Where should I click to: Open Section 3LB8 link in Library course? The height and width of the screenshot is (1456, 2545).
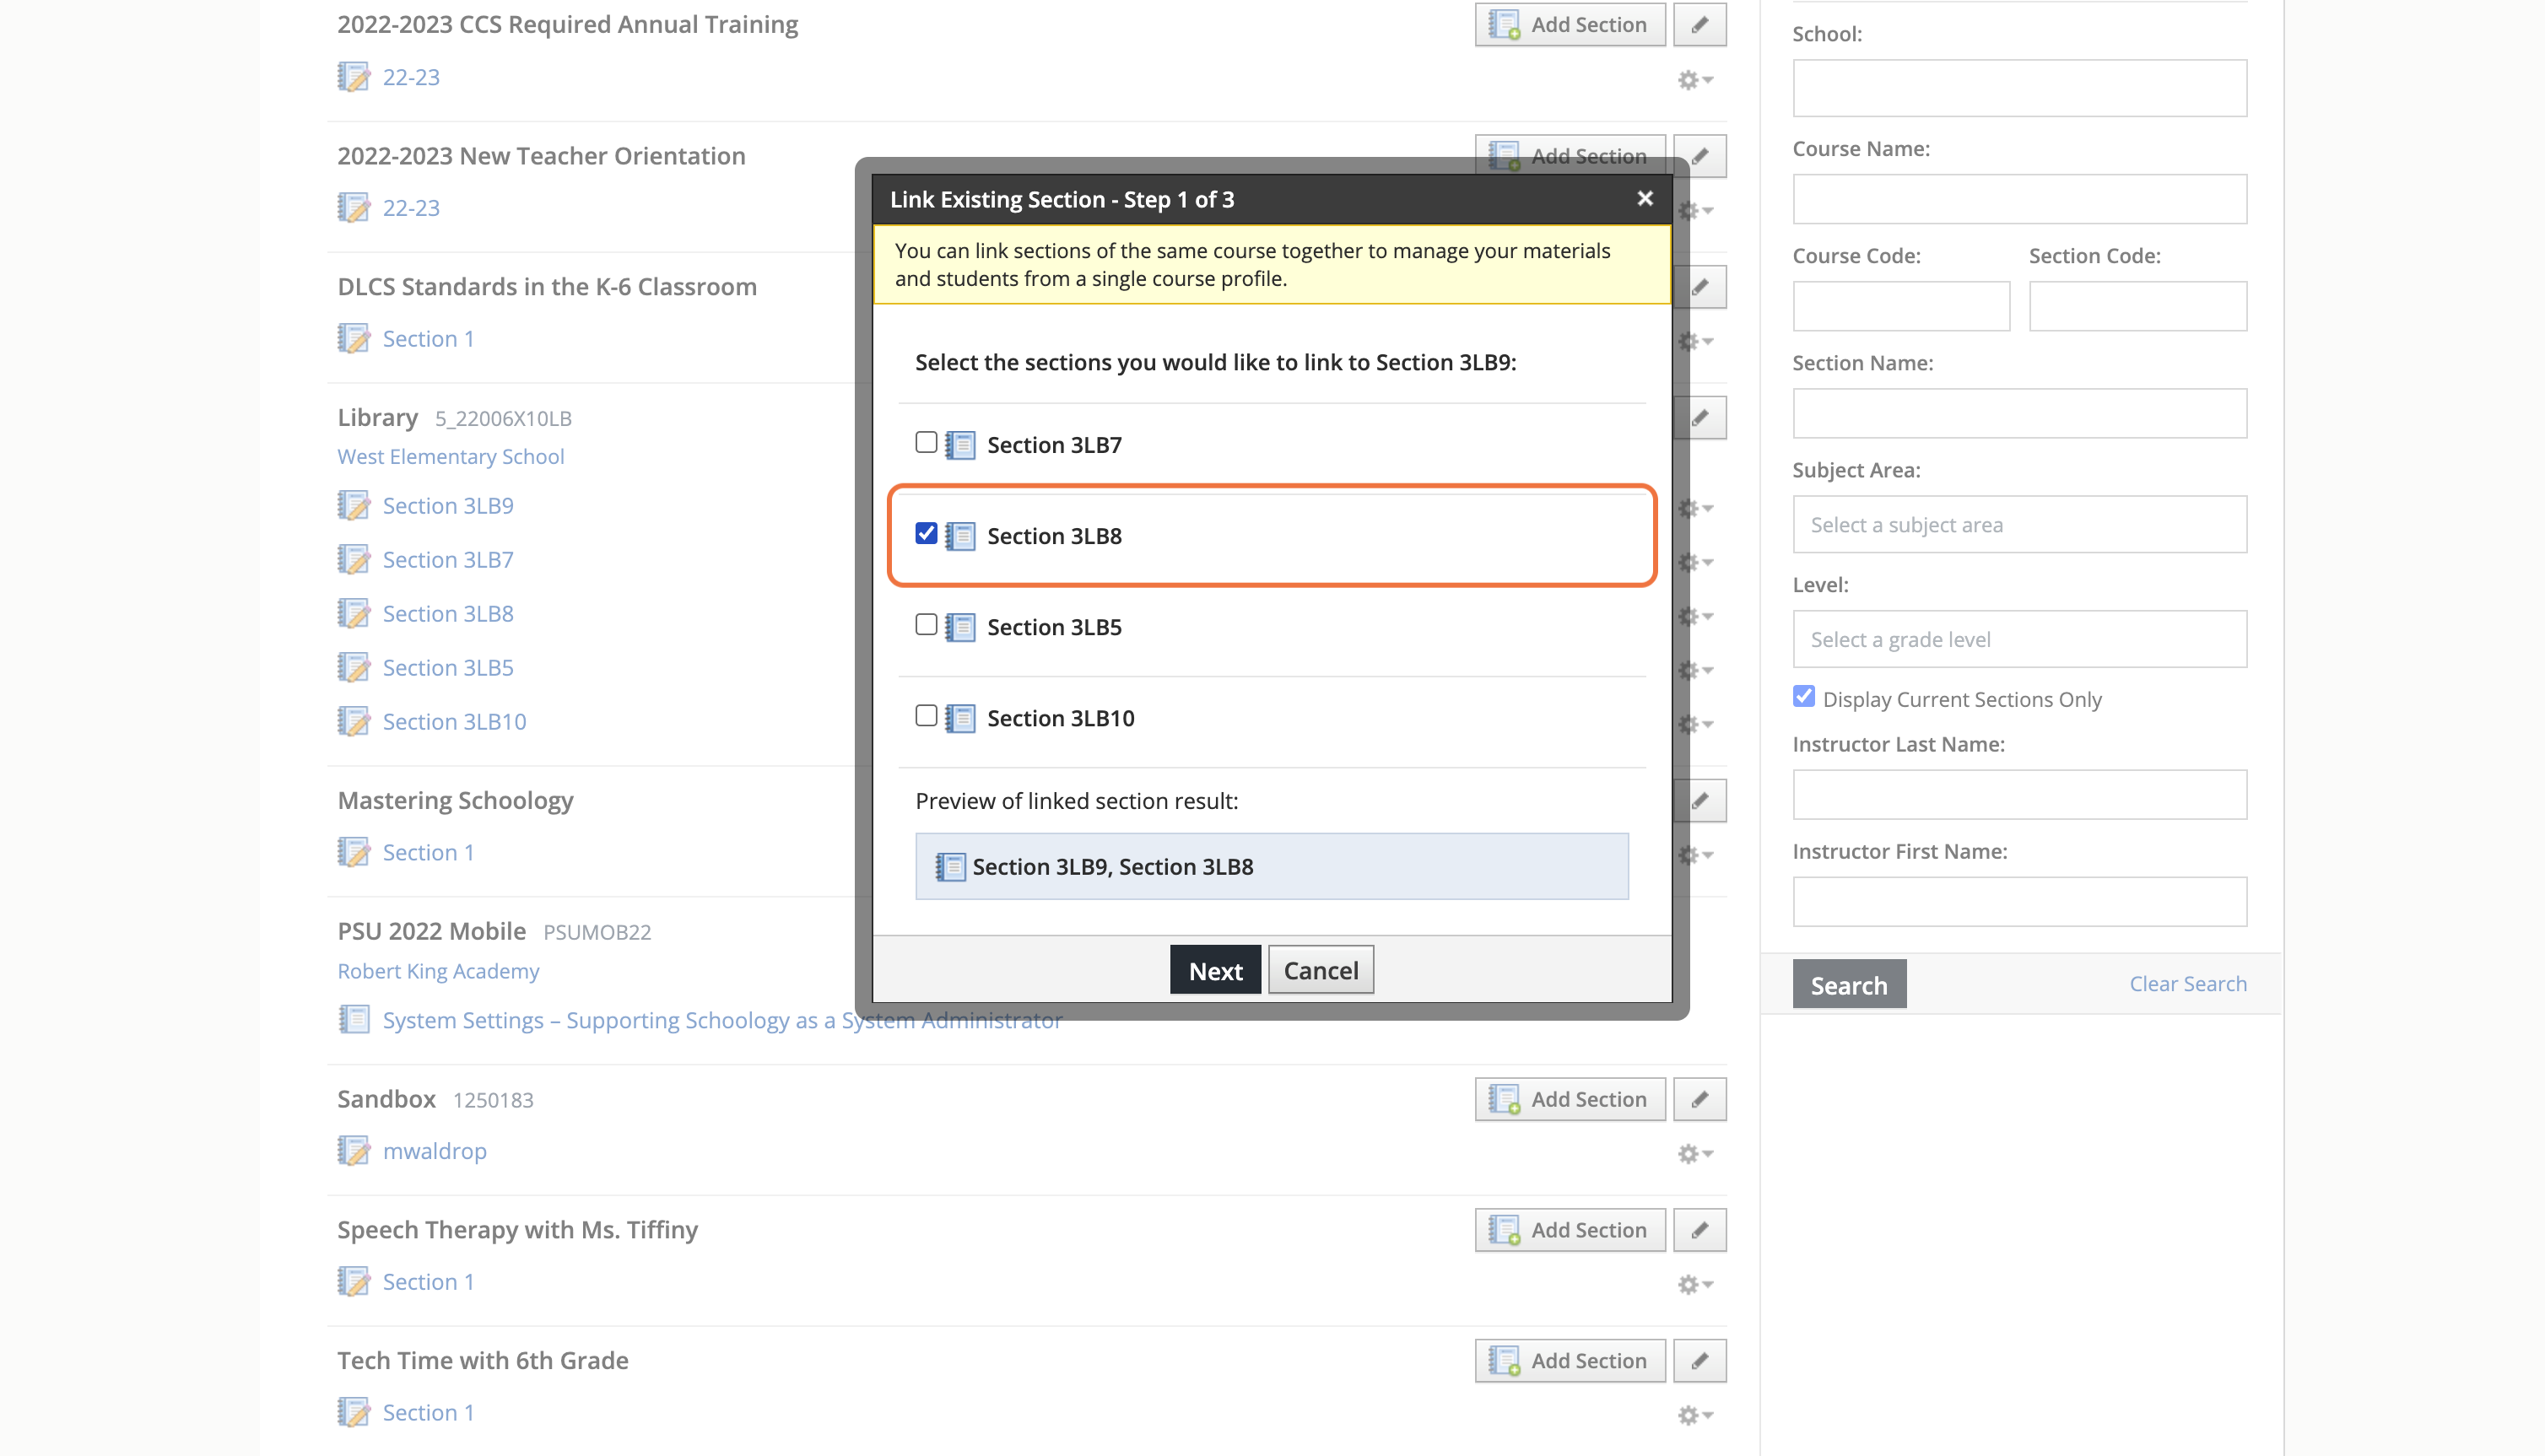point(447,613)
